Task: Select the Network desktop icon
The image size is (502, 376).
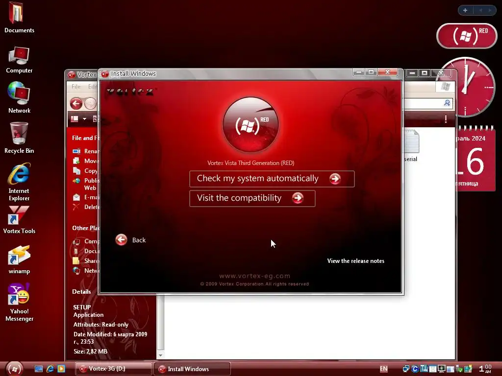Action: tap(19, 97)
